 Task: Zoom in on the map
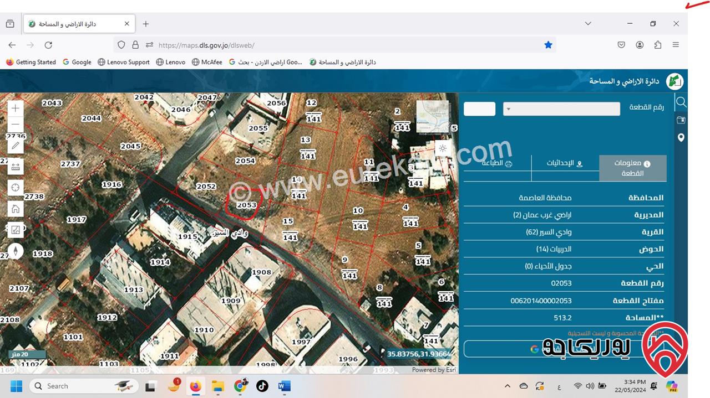click(x=16, y=108)
